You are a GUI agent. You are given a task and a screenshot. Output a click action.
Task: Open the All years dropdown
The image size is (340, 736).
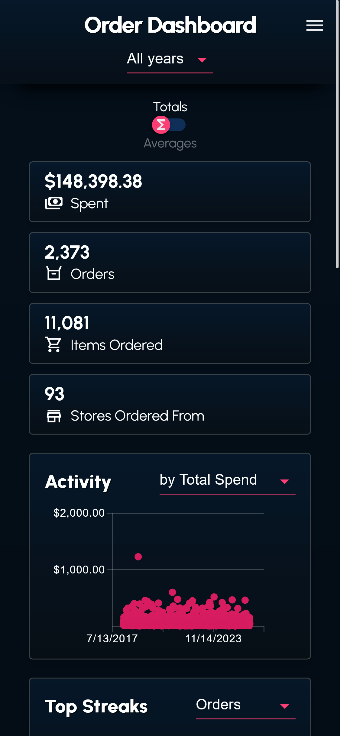pos(170,59)
